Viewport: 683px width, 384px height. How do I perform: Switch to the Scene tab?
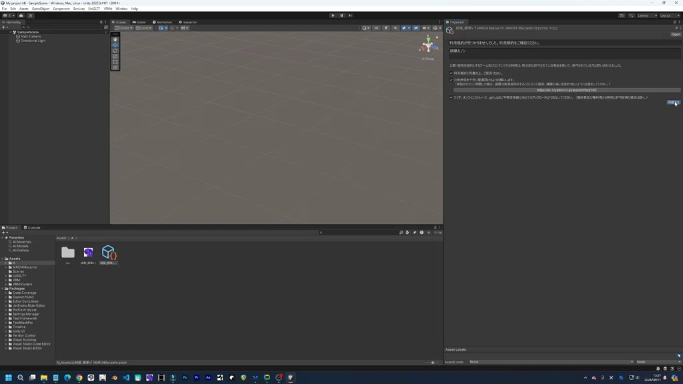(x=119, y=22)
